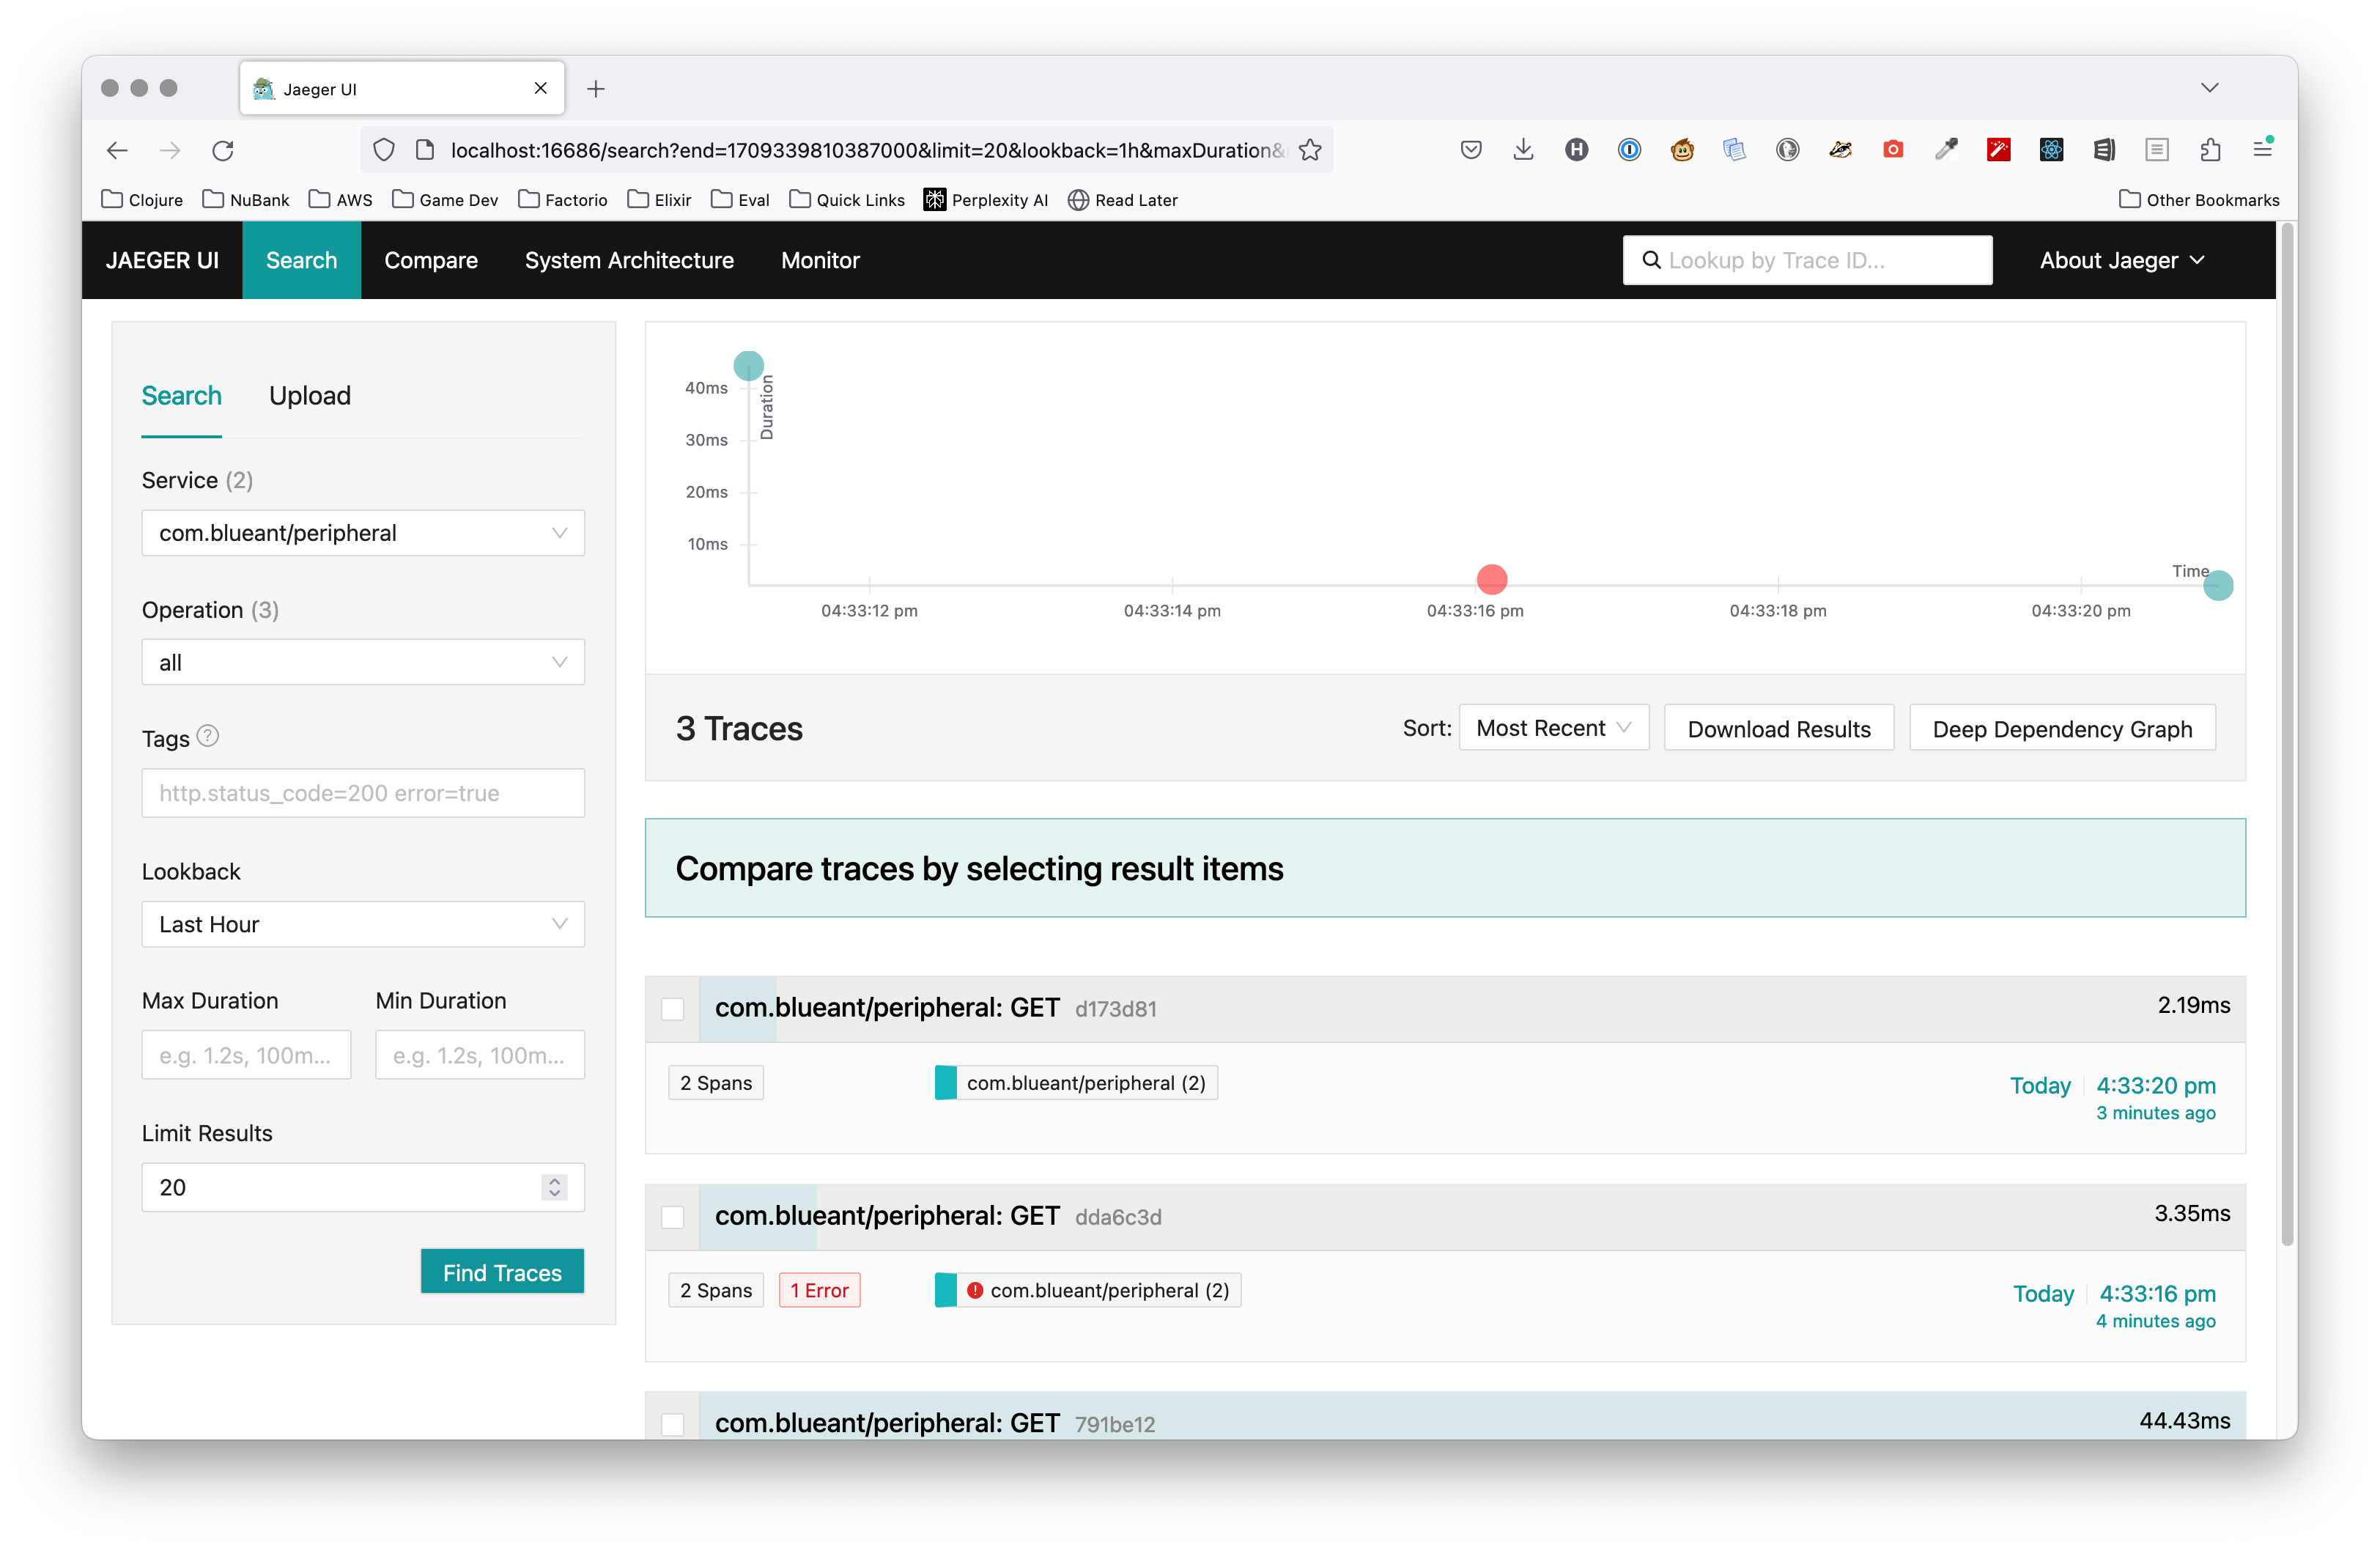Expand the Service dropdown com.blueant/peripheral
This screenshot has width=2380, height=1548.
363,533
